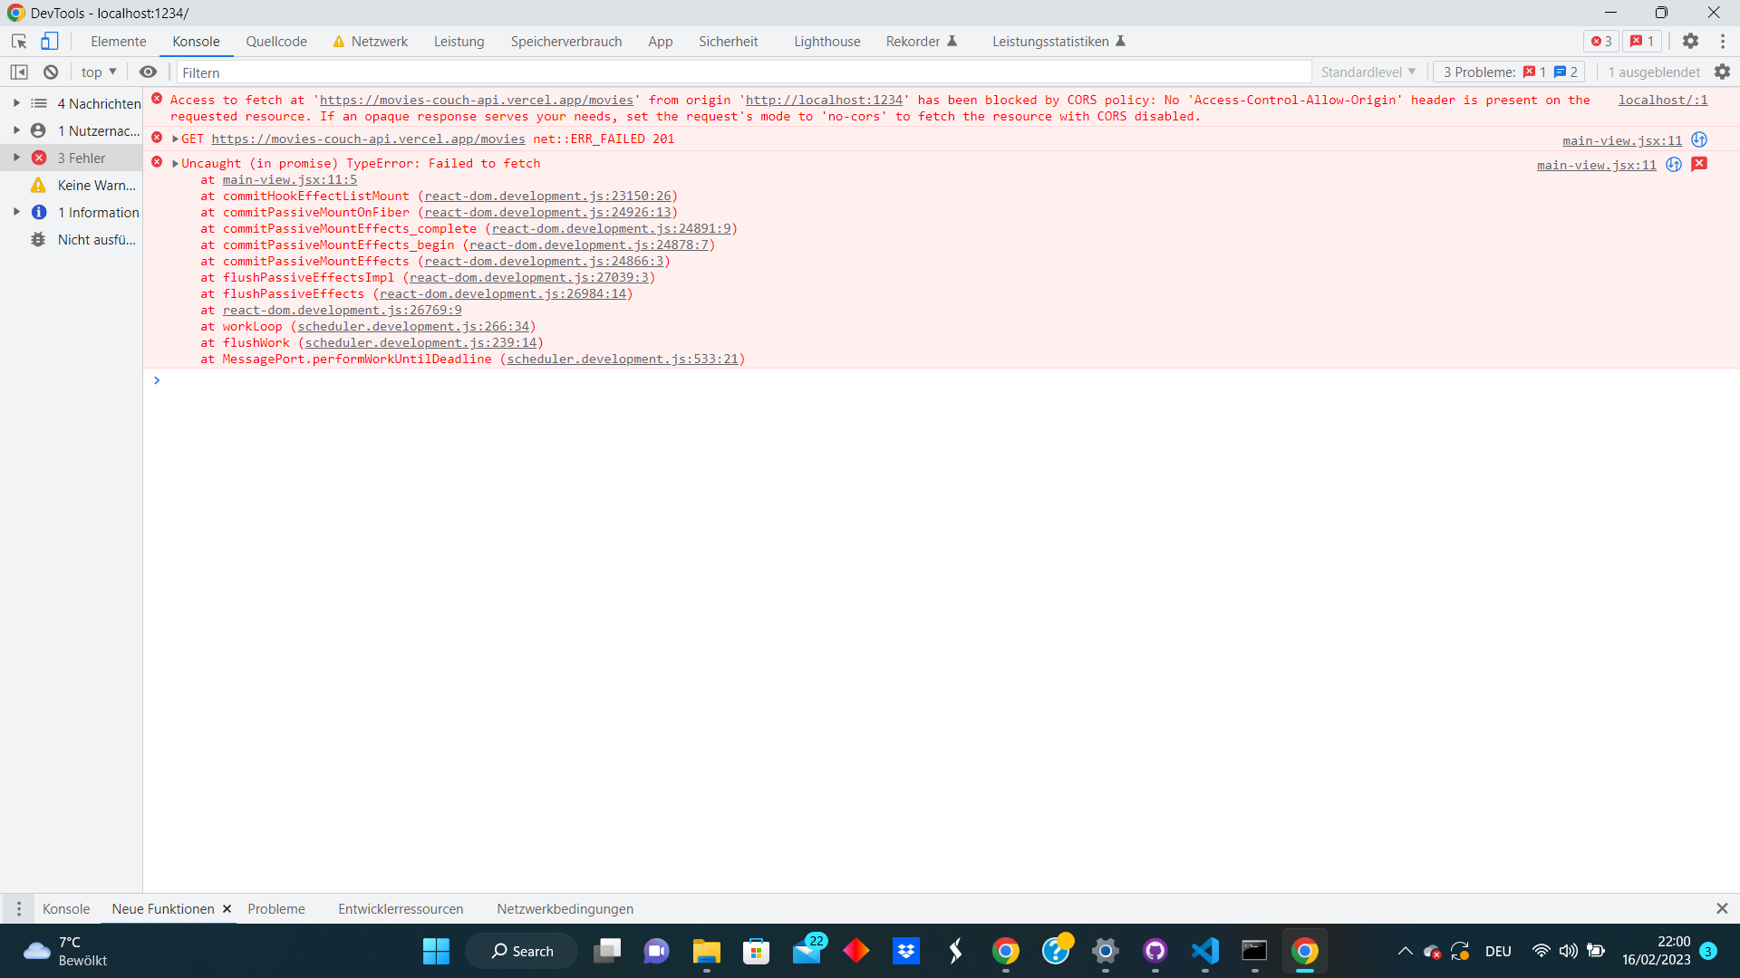This screenshot has width=1740, height=978.
Task: Open Visual Studio Code from taskbar
Action: 1205,951
